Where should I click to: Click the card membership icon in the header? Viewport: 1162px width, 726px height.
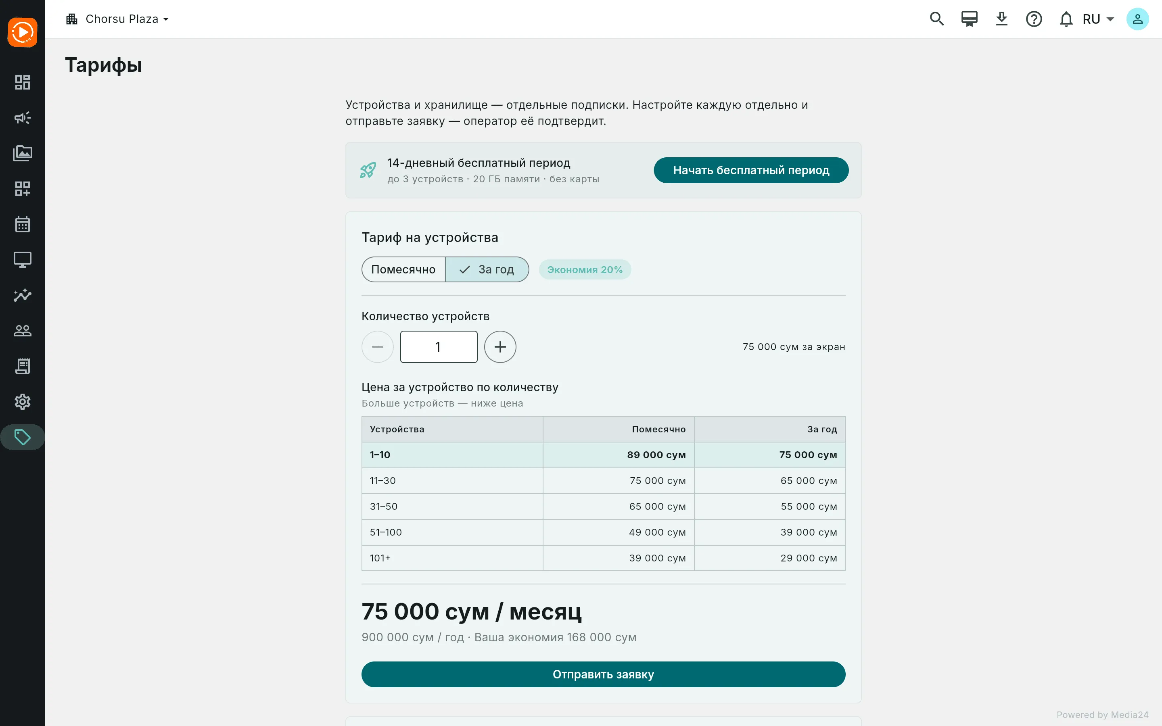969,19
